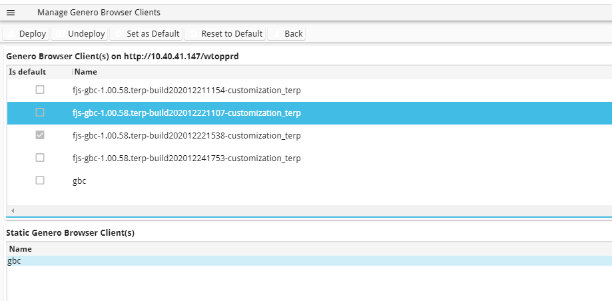
Task: Toggle default checkbox for gbc client row
Action: 40,180
